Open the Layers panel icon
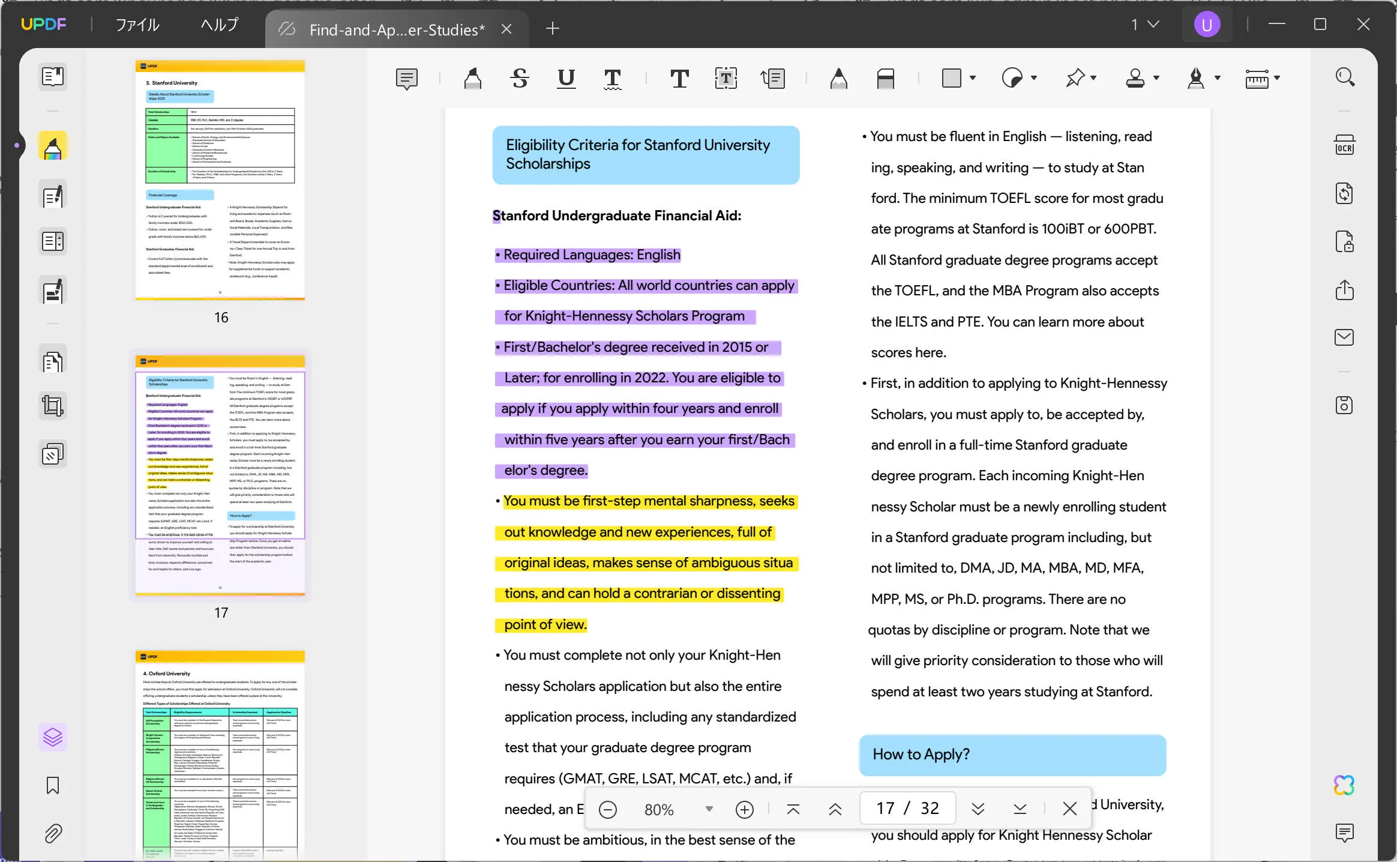The width and height of the screenshot is (1397, 862). pos(53,737)
